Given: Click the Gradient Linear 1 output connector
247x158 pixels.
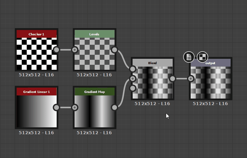Looking at the screenshot, I should [x=56, y=108].
